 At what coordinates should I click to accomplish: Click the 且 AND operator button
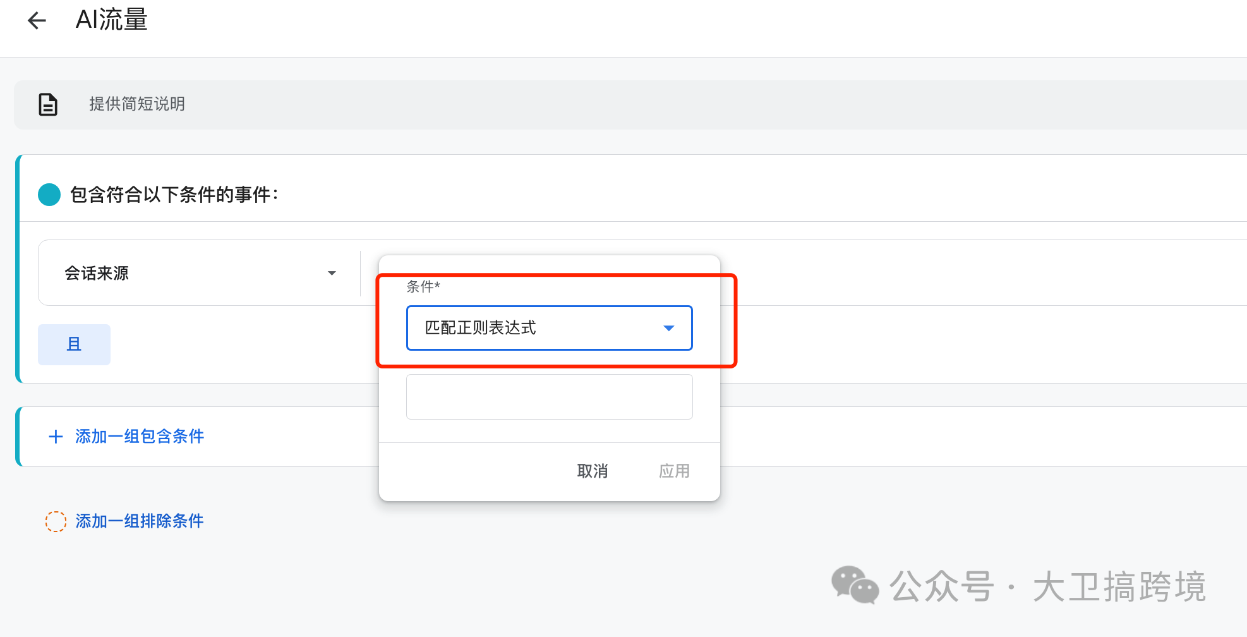tap(74, 344)
